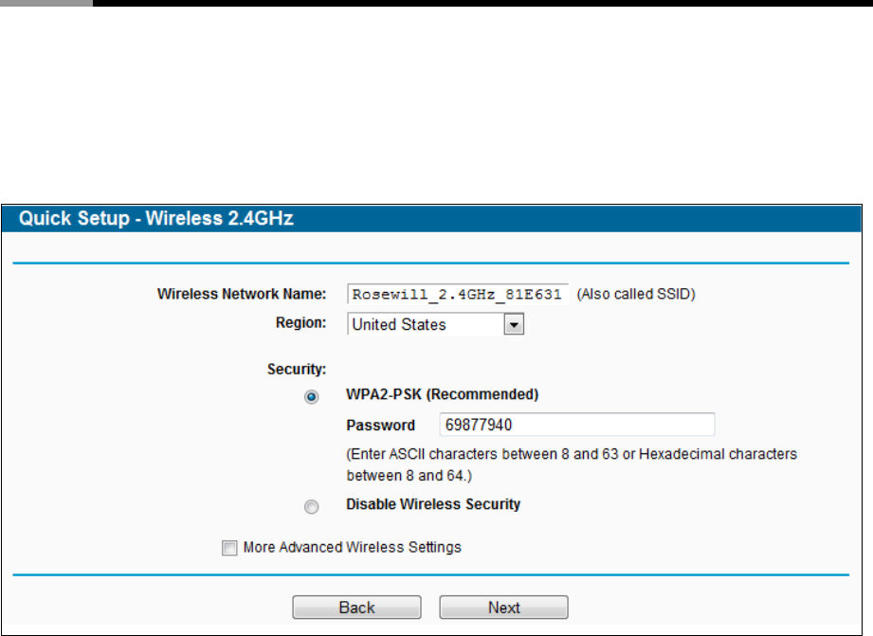Select the WPA2-PSK (Recommended) radio button
The width and height of the screenshot is (873, 636).
click(x=311, y=396)
